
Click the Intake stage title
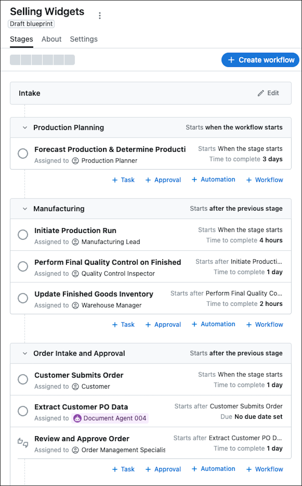[29, 93]
